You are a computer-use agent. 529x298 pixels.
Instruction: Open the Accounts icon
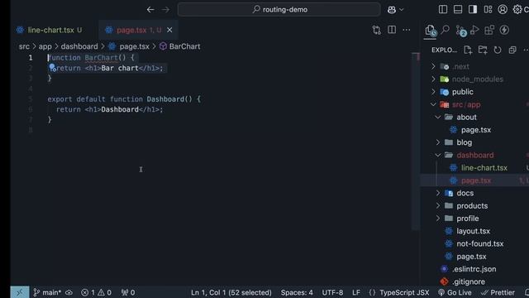[503, 9]
